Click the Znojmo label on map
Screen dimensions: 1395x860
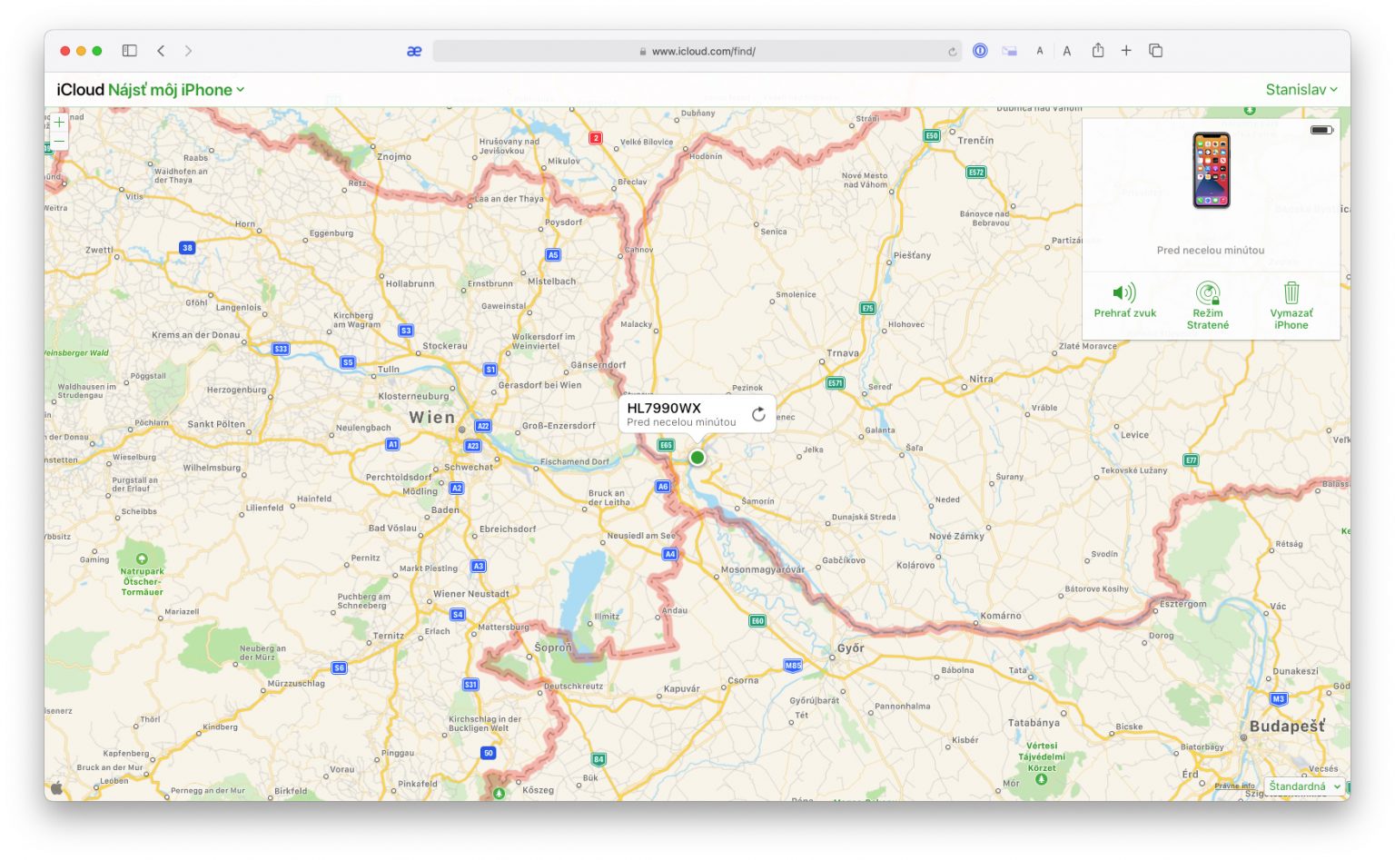394,157
